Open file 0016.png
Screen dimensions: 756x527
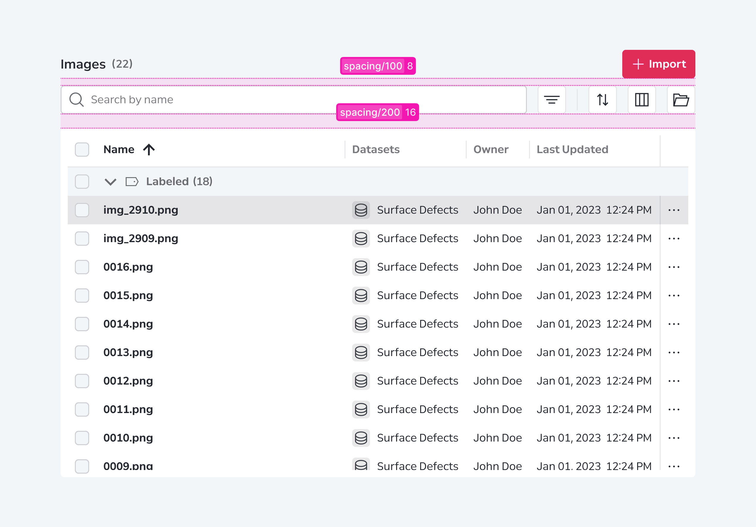(x=128, y=267)
